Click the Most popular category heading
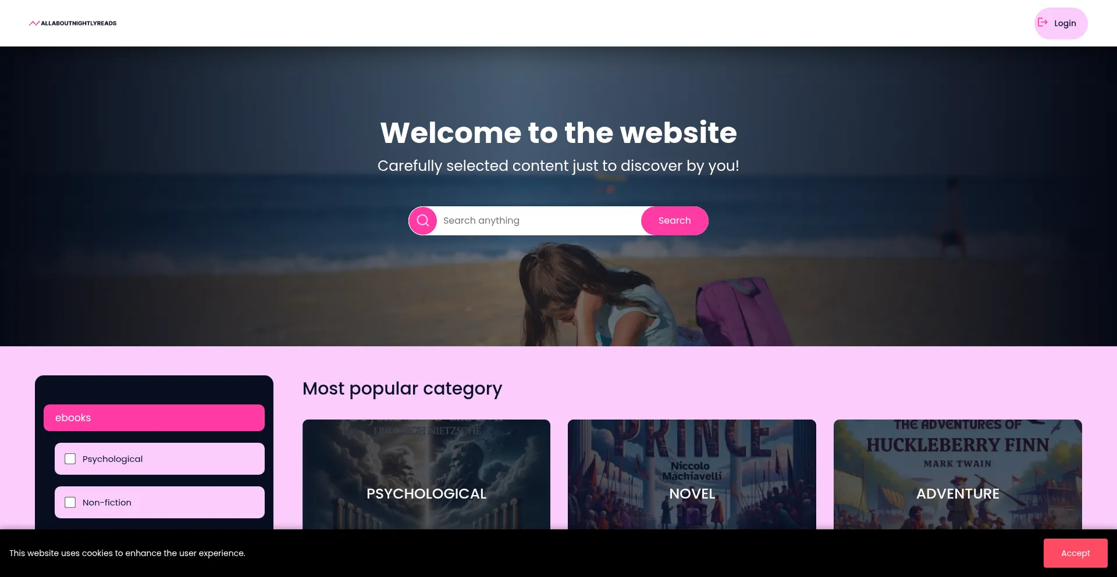The width and height of the screenshot is (1117, 577). coord(402,389)
